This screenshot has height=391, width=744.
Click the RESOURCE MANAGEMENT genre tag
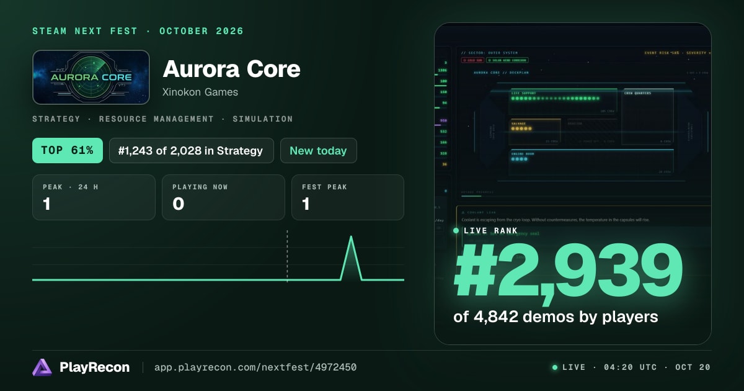156,119
